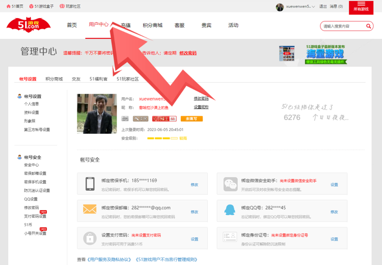Click the 平民 rank badge
The image size is (382, 265).
141,119
